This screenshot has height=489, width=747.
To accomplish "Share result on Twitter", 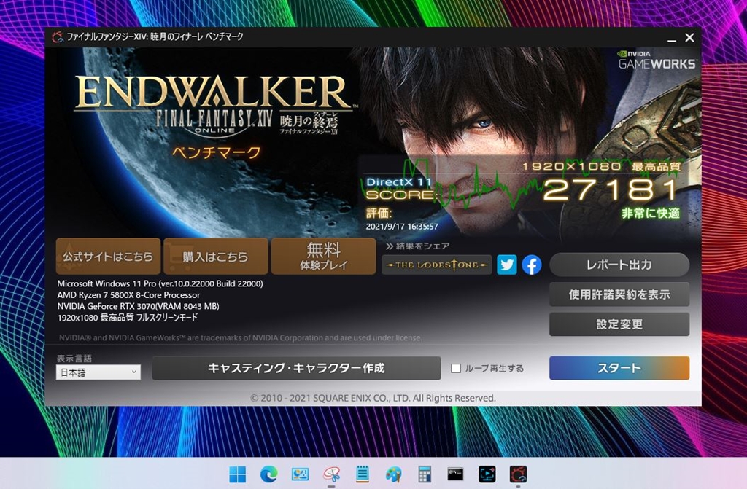I will click(x=507, y=265).
